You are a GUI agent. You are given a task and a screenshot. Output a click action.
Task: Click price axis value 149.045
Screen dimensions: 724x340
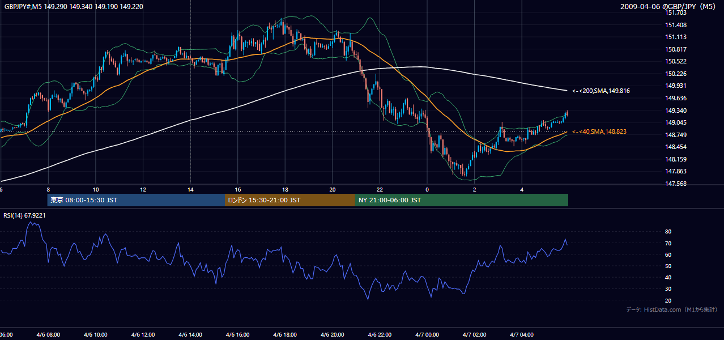click(x=676, y=122)
